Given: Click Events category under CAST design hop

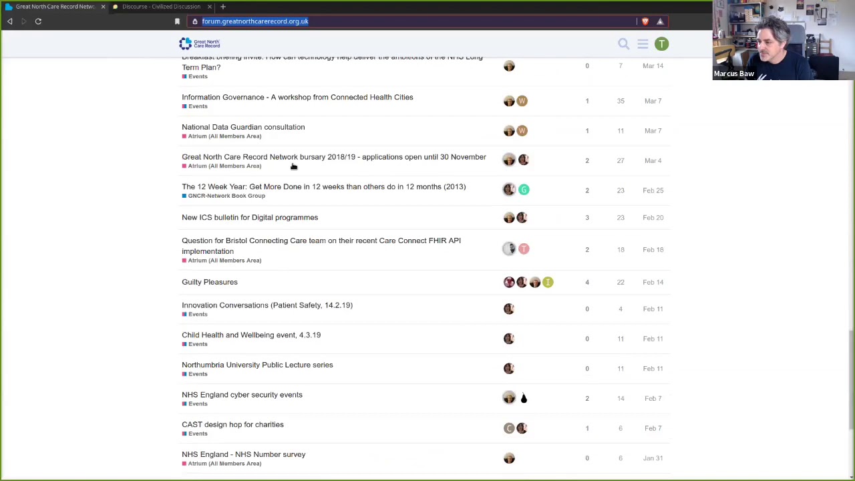Looking at the screenshot, I should click(x=197, y=434).
